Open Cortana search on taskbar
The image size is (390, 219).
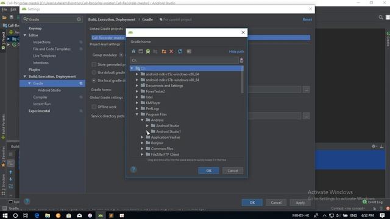(15, 215)
